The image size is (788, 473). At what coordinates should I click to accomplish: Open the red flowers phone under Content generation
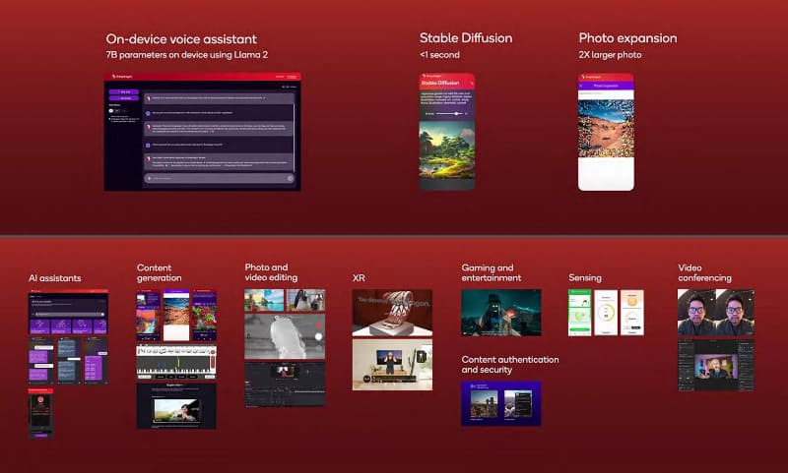point(205,316)
